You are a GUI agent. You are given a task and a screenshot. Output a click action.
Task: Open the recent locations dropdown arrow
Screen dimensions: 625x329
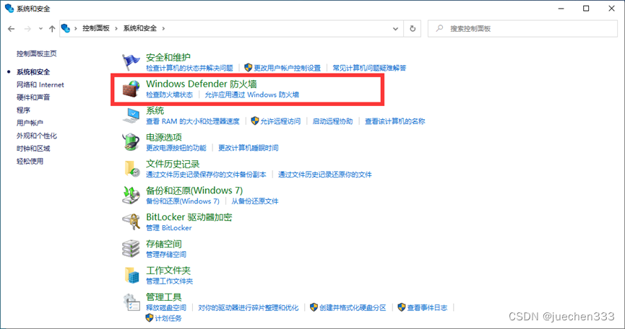click(40, 29)
